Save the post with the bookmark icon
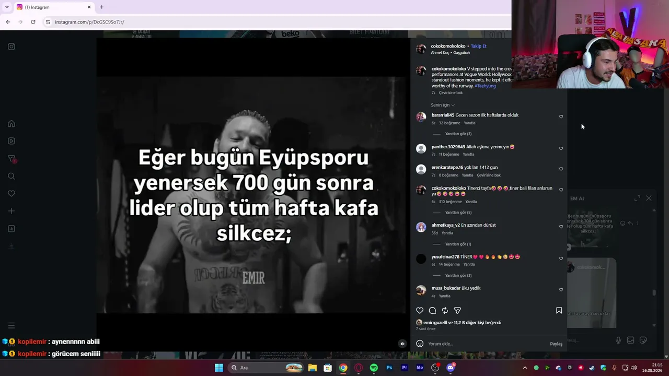 tap(559, 310)
